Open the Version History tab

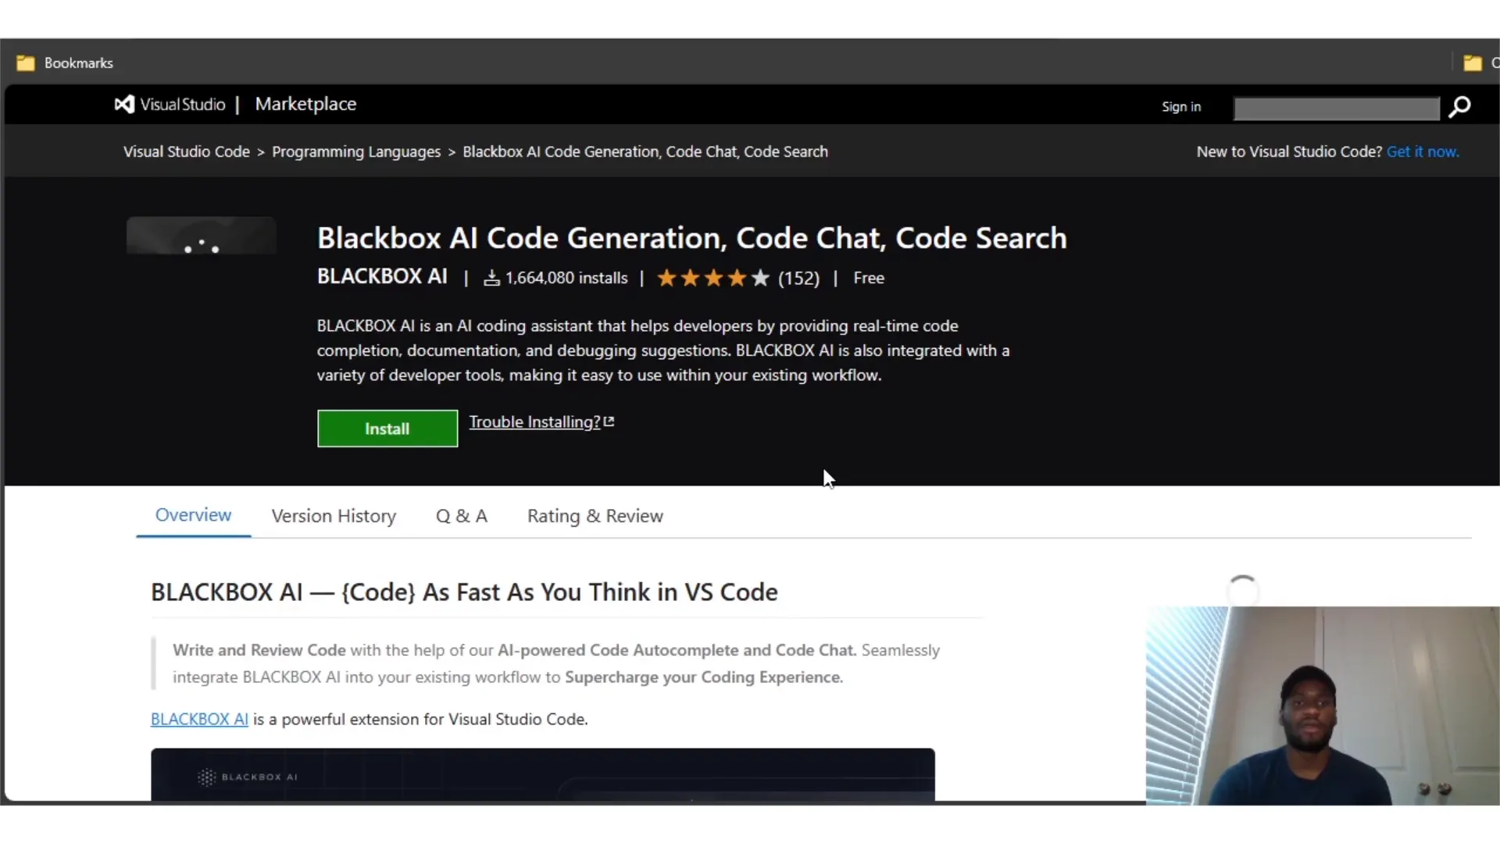334,516
